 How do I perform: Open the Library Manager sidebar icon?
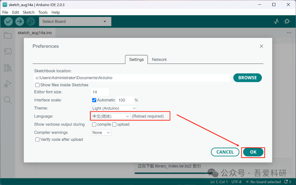8,68
